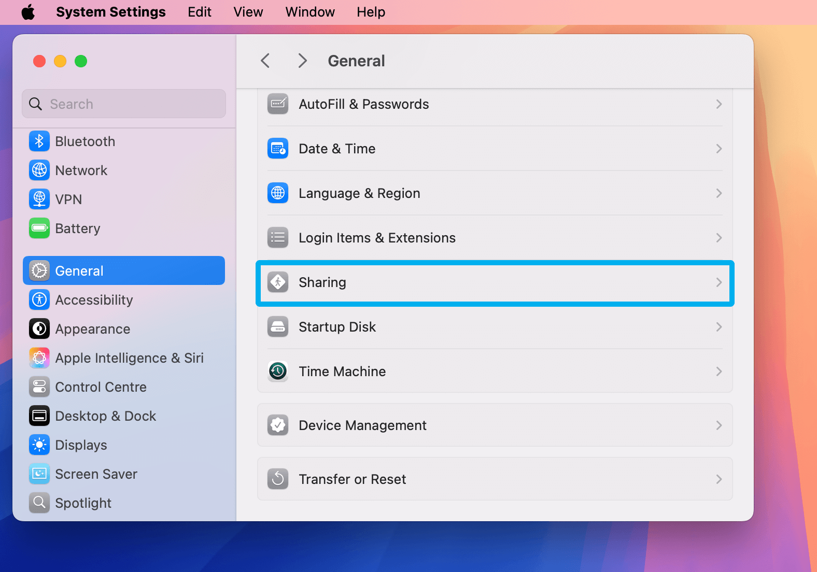
Task: Click the Control Centre icon
Action: point(39,387)
